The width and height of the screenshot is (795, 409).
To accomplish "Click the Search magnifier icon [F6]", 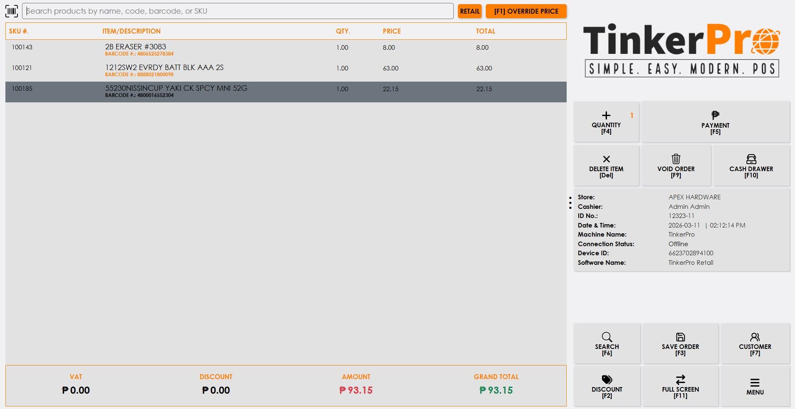I will coord(607,337).
